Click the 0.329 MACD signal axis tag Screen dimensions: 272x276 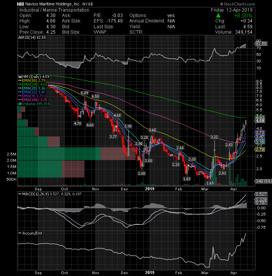(261, 199)
